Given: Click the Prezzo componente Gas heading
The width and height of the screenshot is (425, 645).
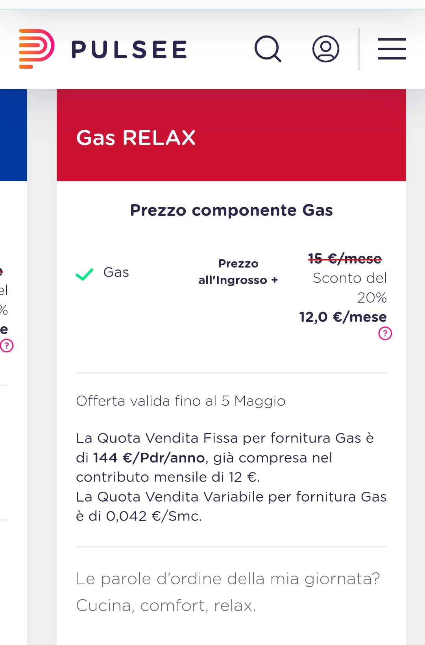Looking at the screenshot, I should (231, 210).
